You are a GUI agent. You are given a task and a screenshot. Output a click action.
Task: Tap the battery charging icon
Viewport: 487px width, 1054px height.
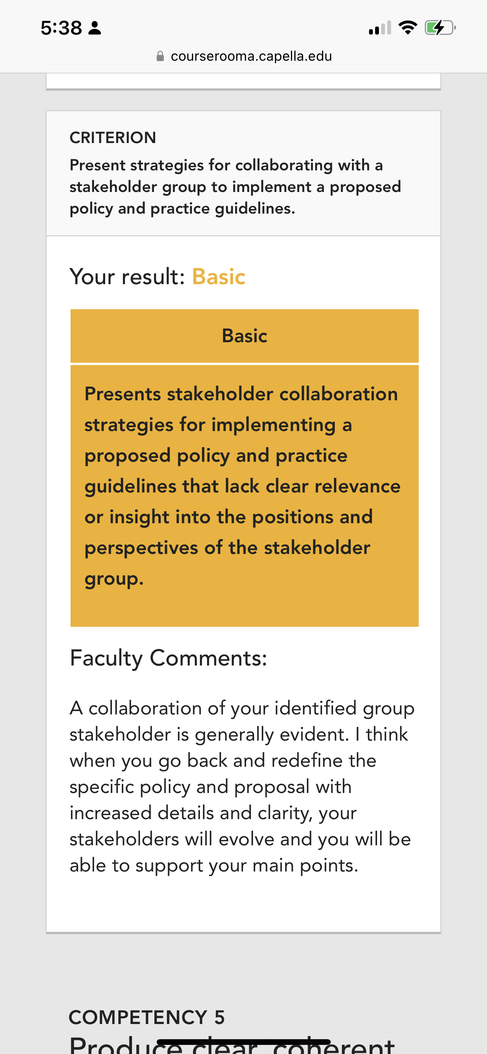click(x=440, y=28)
